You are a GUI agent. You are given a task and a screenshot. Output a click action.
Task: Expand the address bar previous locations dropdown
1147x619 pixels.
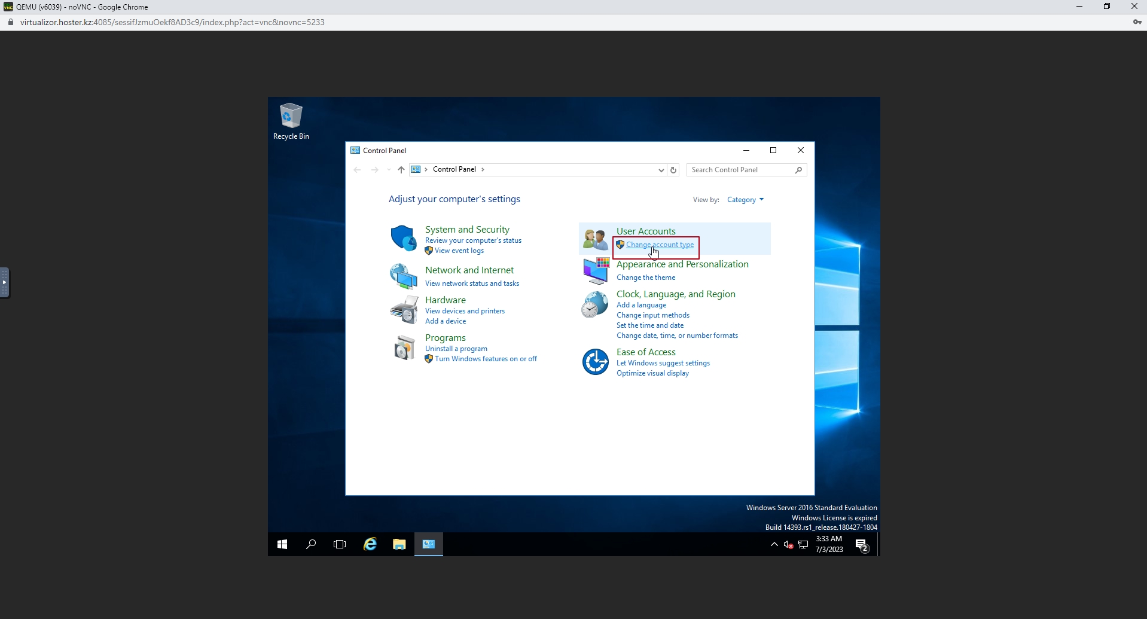(661, 170)
